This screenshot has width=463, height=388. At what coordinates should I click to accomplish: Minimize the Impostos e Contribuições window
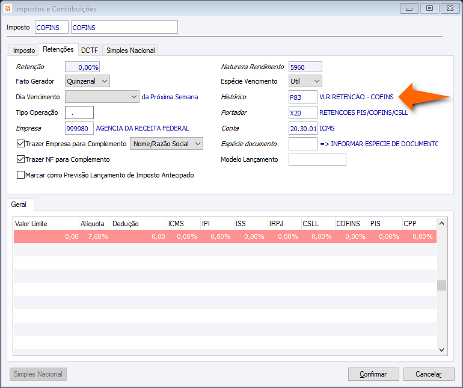409,8
